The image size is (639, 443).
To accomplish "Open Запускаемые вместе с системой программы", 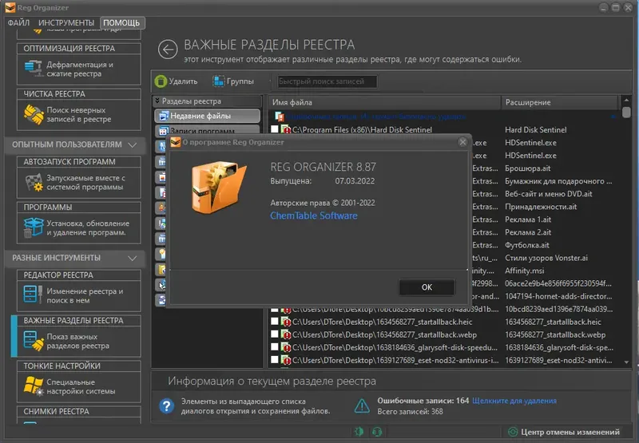I will (79, 183).
